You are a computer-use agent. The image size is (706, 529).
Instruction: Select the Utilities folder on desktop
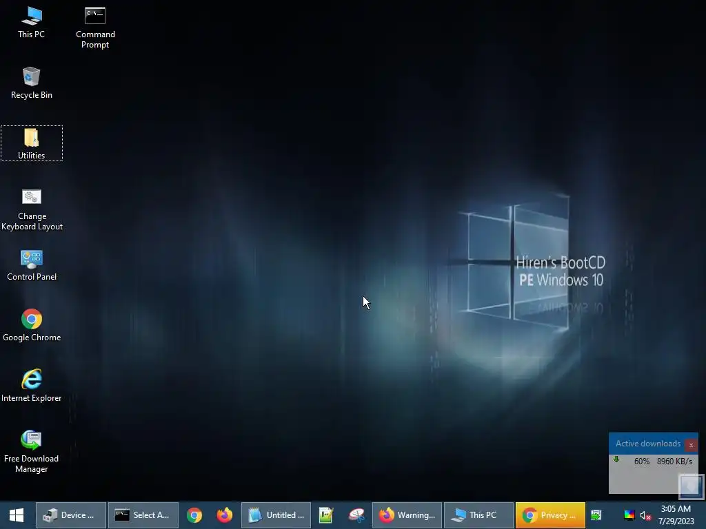pos(32,143)
